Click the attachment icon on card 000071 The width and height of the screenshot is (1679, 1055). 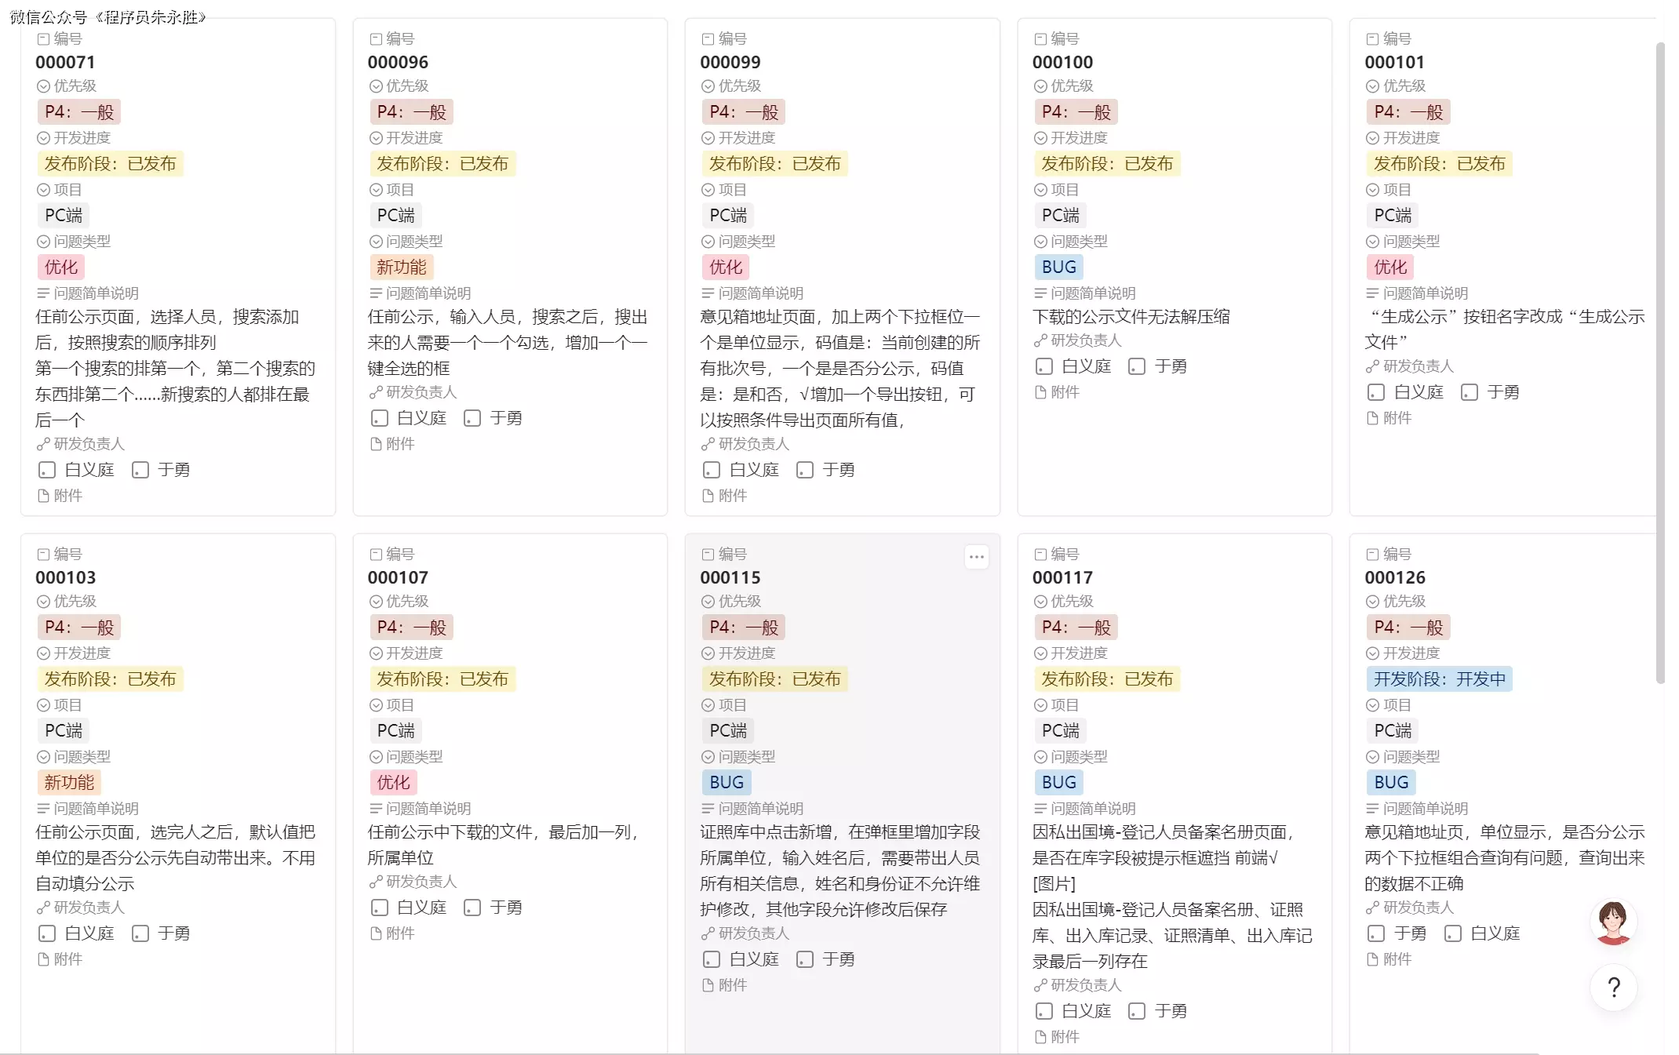coord(44,496)
